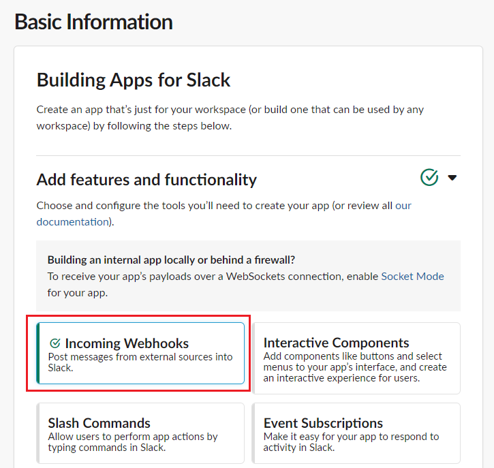Click the Incoming Webhooks title text
This screenshot has height=468, width=494.
point(127,343)
